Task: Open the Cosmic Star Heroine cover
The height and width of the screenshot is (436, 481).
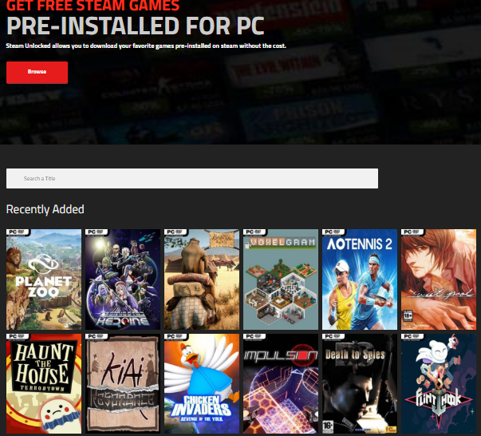Action: 123,279
